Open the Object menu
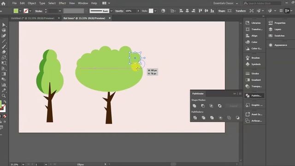This screenshot has width=295, height=166. (x=32, y=3)
